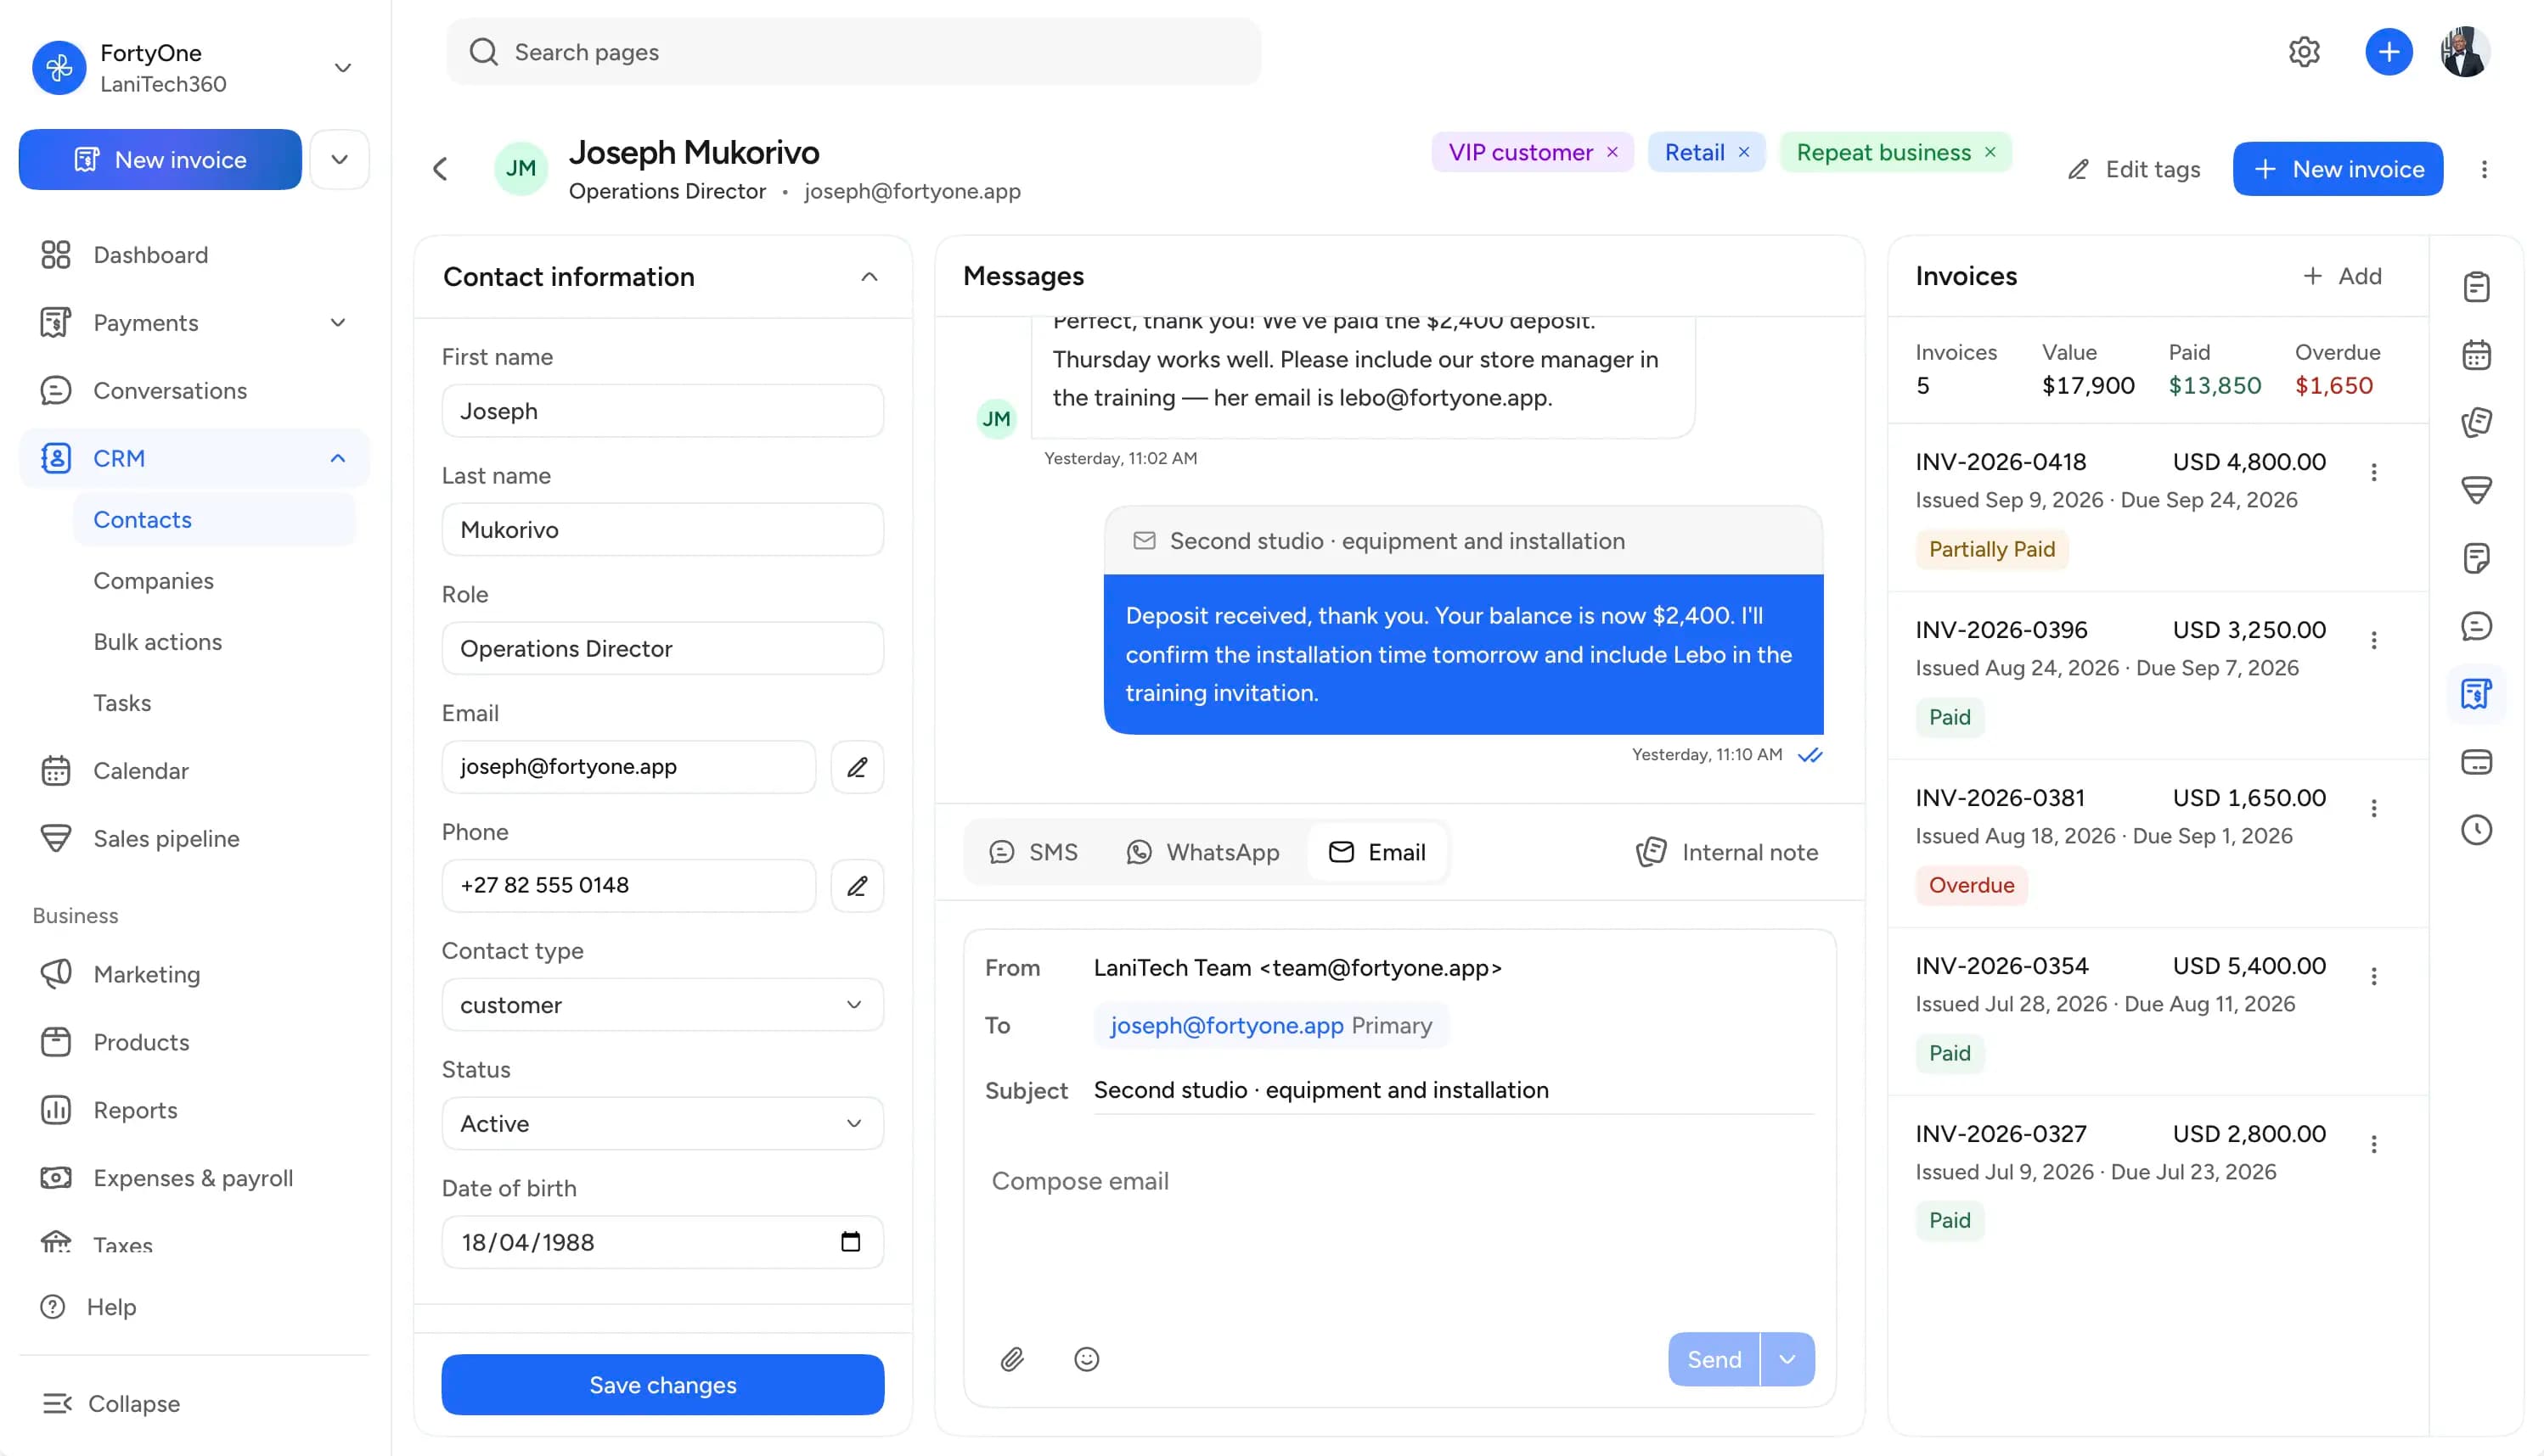
Task: Open settings gear in top bar
Action: (2304, 52)
